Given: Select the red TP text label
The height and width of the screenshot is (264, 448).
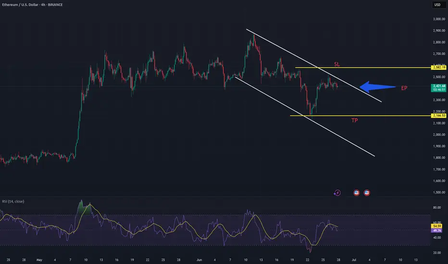Looking at the screenshot, I should (x=355, y=120).
